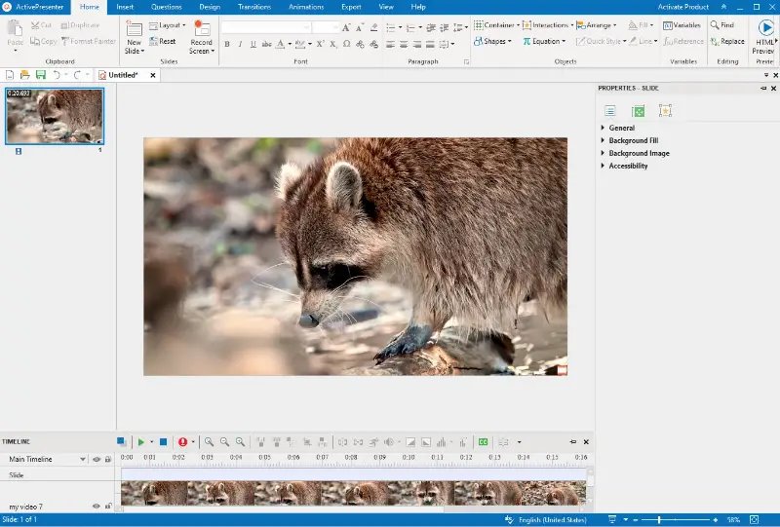Increase the font size
The image size is (780, 527).
pos(346,27)
